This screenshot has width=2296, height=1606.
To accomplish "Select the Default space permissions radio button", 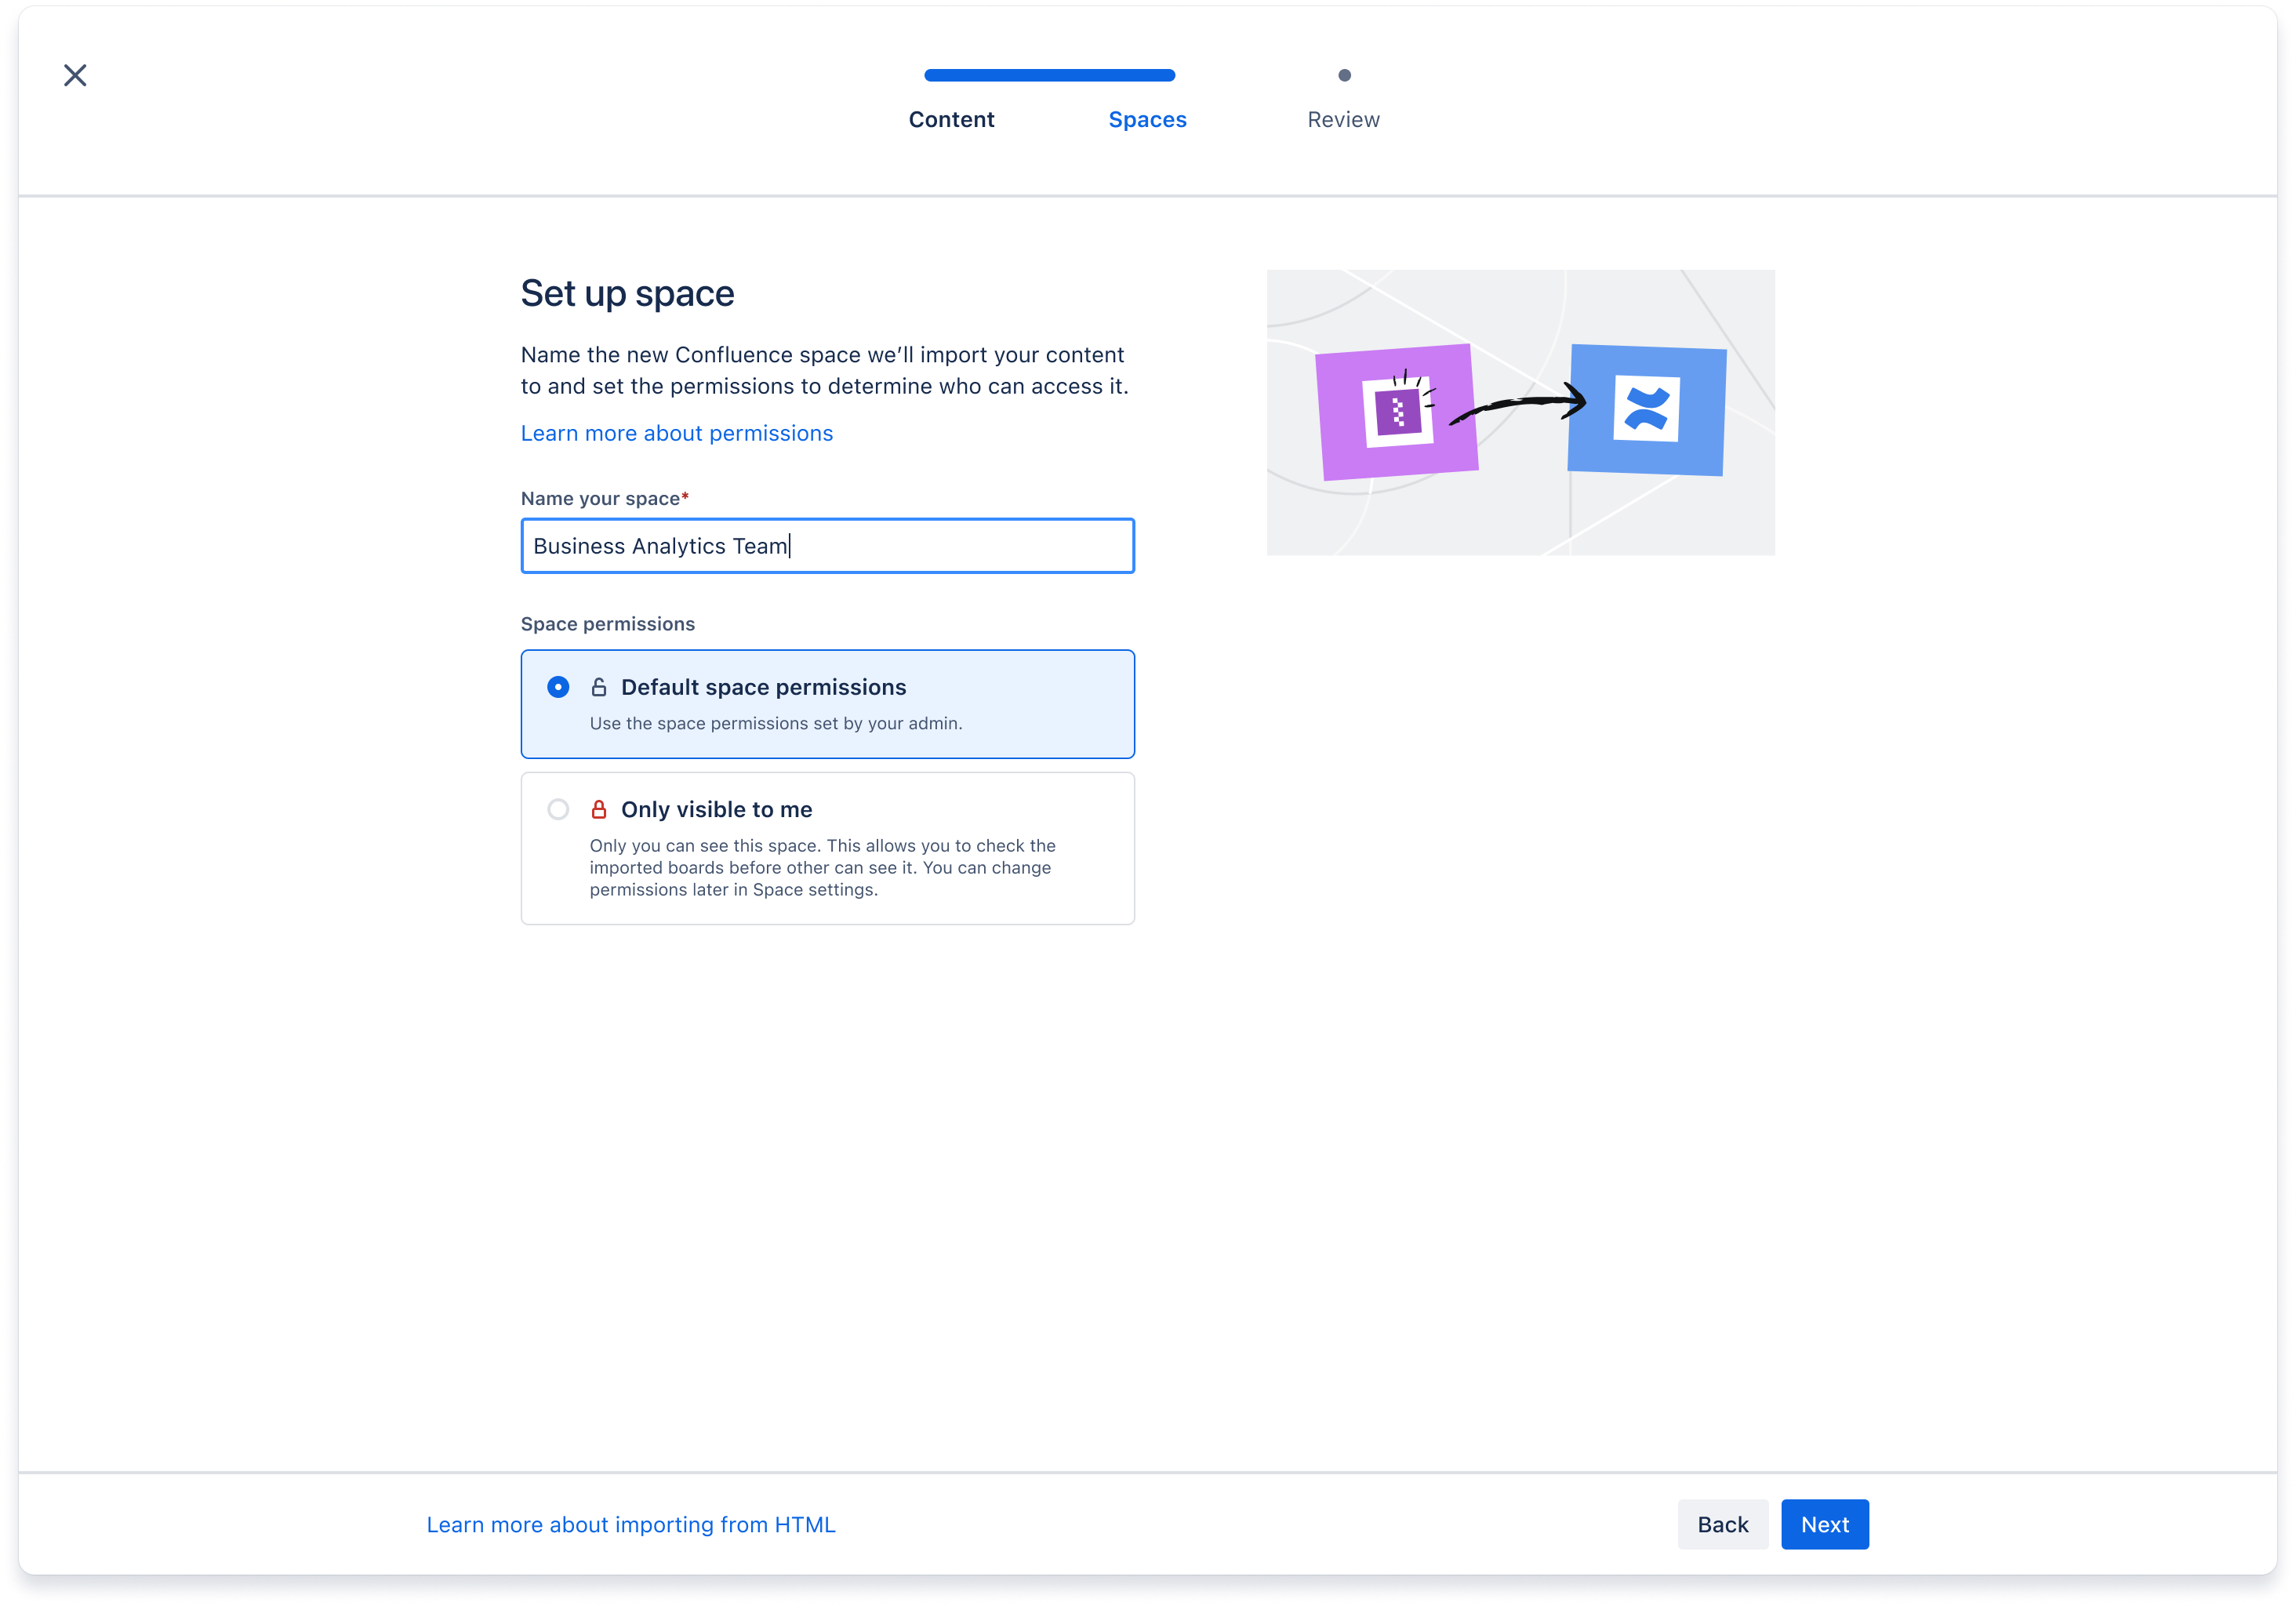I will tap(558, 687).
